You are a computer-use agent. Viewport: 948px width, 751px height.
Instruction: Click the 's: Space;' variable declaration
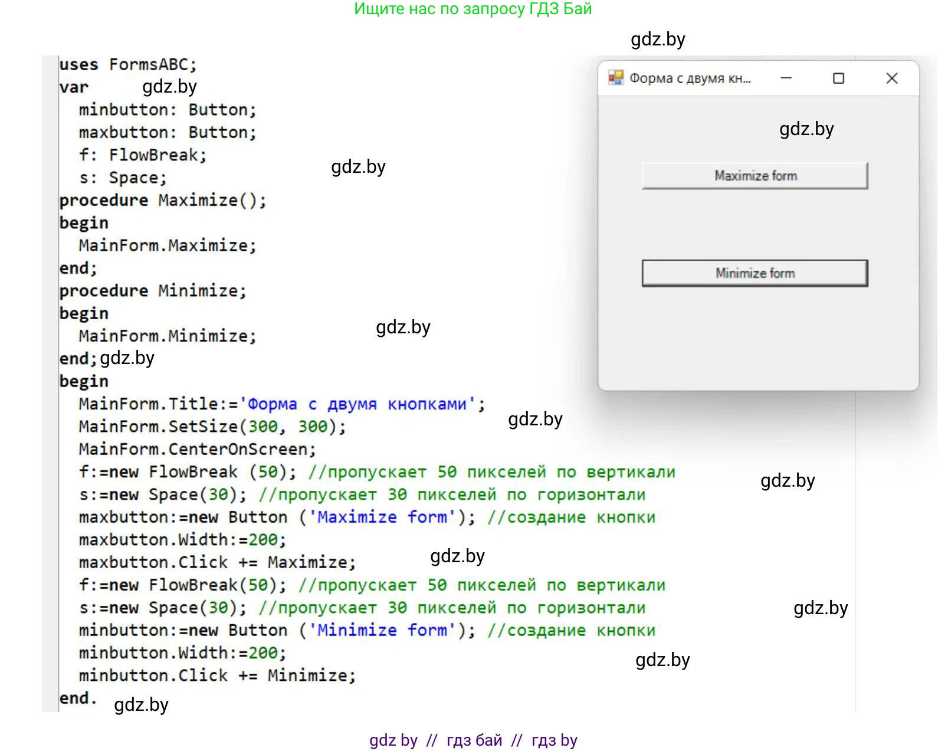pos(123,178)
